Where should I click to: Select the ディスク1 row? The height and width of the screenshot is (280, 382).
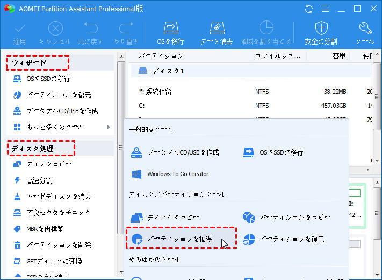(x=251, y=71)
